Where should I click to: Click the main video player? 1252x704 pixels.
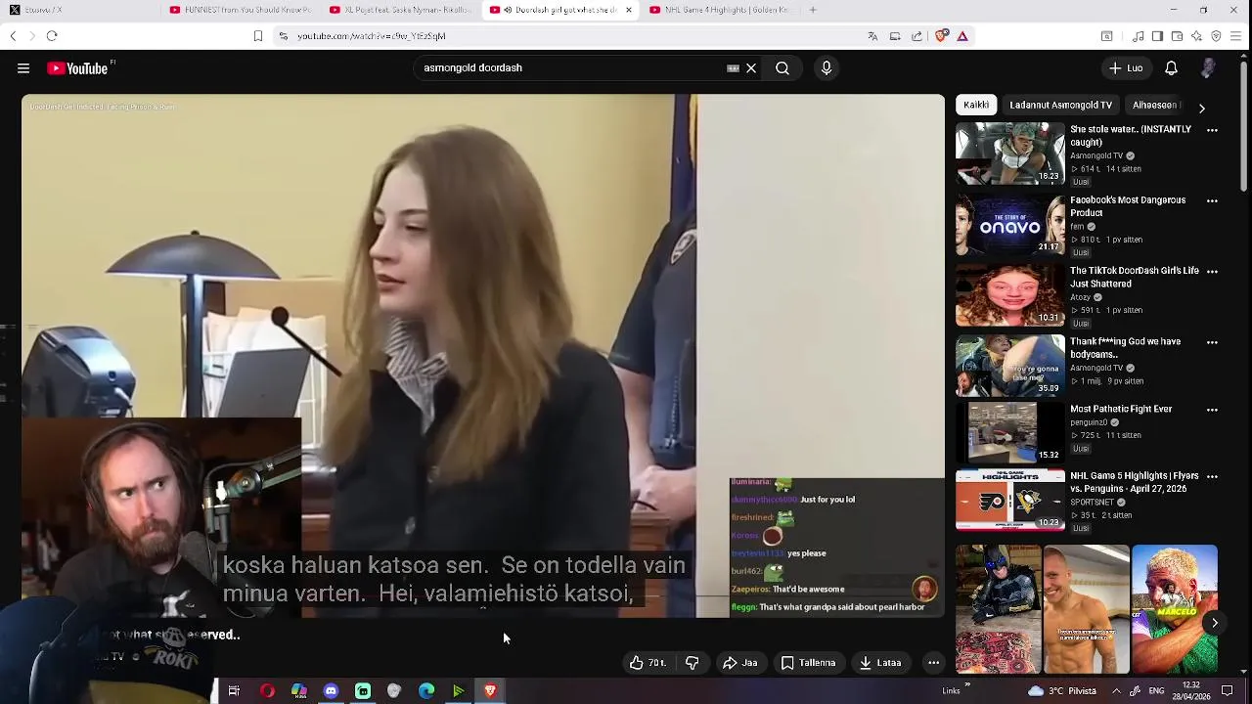[x=483, y=356]
